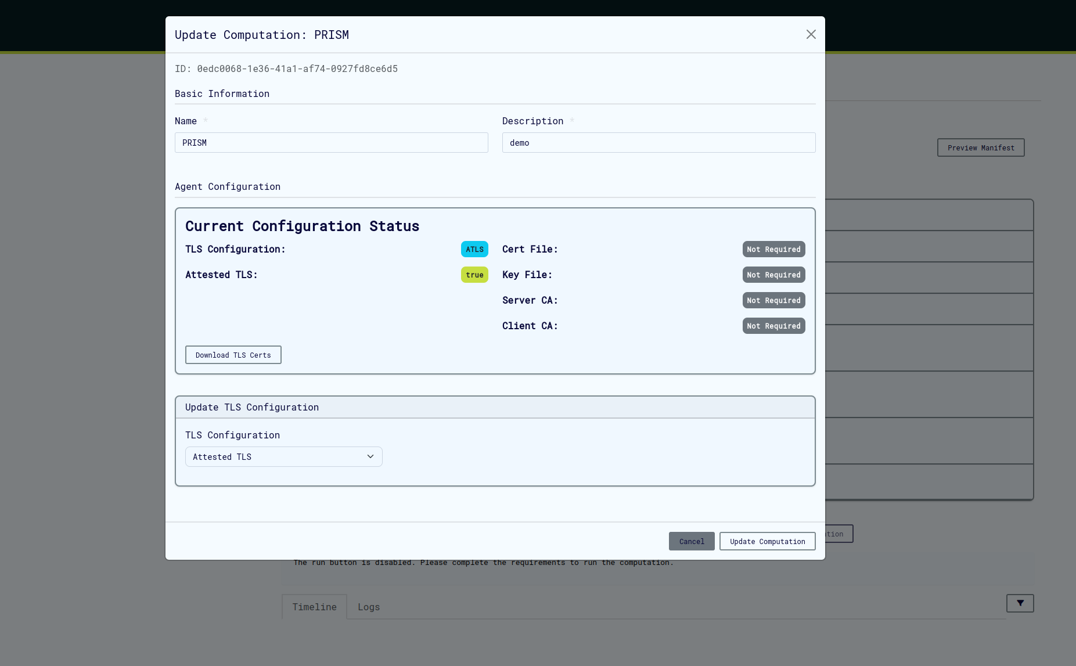Click the dialog title Update Computation: PRISM
The height and width of the screenshot is (666, 1076).
(262, 35)
